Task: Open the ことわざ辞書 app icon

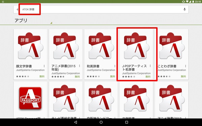Action: click(x=172, y=46)
